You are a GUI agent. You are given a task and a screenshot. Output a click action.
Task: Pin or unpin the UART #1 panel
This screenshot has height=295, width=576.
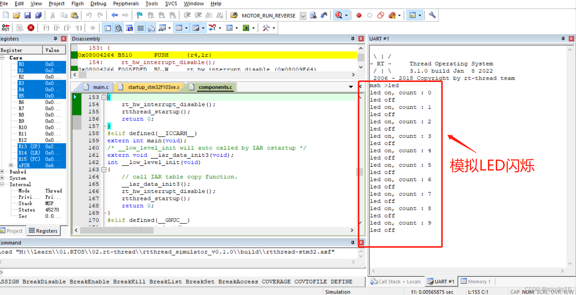(563, 39)
